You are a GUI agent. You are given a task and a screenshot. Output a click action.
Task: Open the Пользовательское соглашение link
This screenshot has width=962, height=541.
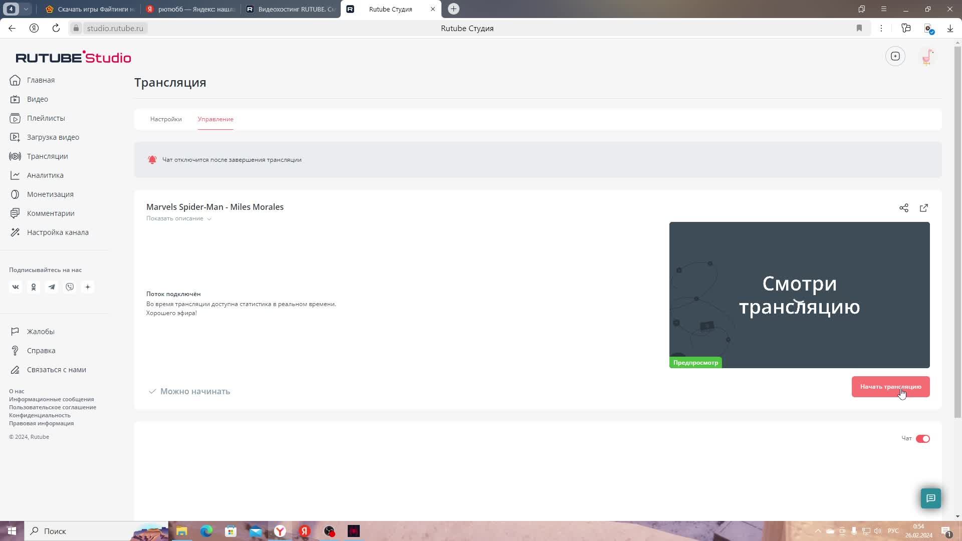53,407
